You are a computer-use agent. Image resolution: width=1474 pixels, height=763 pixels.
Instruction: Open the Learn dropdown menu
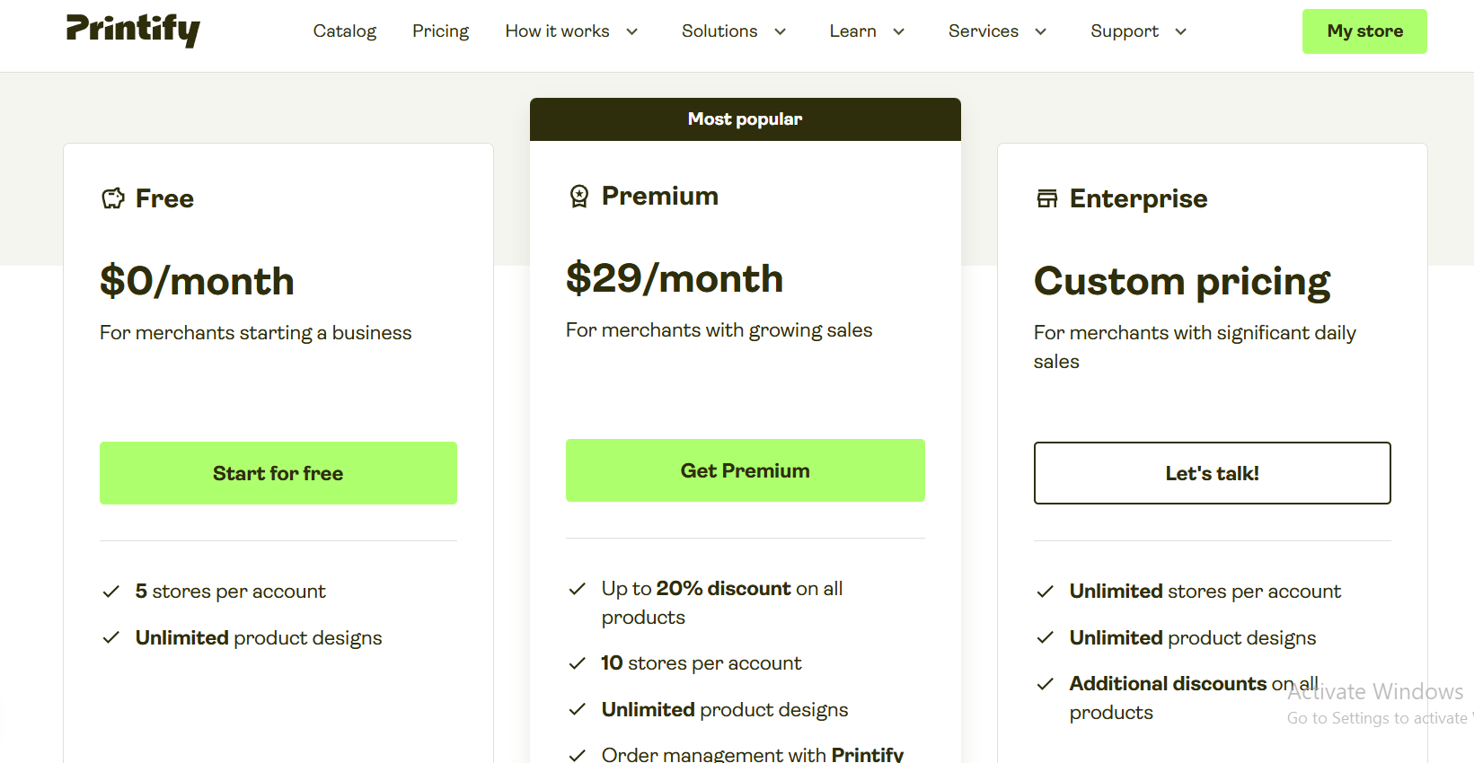[x=867, y=31]
